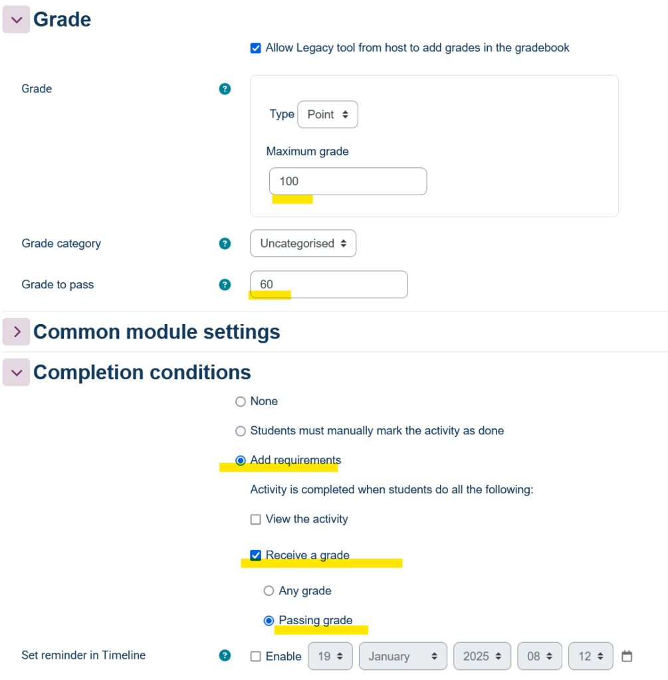Image resolution: width=668 pixels, height=680 pixels.
Task: Uncheck the Receive a grade checkbox
Action: point(255,556)
